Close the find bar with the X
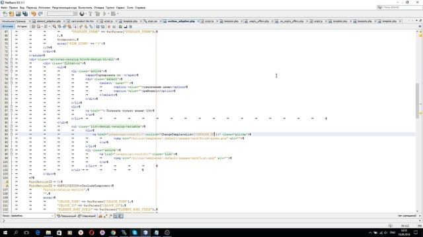 point(420,216)
